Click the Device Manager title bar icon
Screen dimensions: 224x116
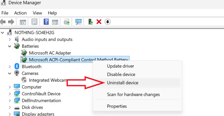[x=3, y=3]
